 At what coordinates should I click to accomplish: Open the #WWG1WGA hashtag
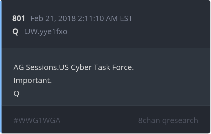37,120
